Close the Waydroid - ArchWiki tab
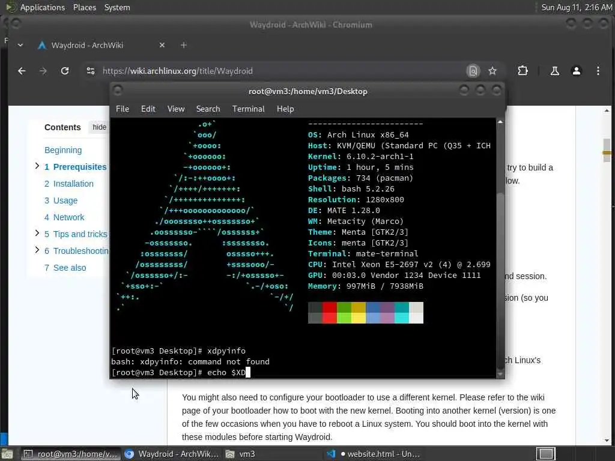615x461 pixels. coord(162,45)
